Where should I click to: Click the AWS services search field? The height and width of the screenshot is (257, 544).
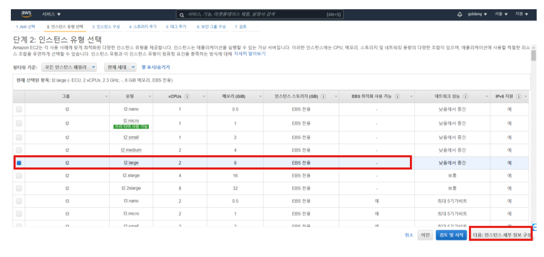tap(260, 15)
